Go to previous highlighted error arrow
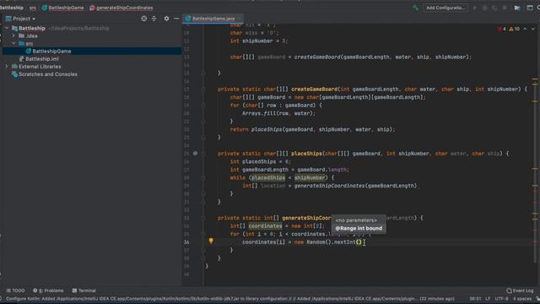 [x=525, y=29]
